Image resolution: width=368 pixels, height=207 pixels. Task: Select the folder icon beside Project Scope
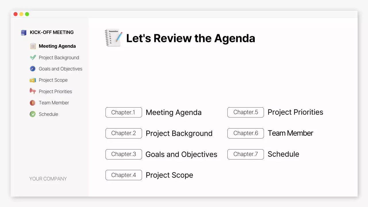tap(32, 80)
